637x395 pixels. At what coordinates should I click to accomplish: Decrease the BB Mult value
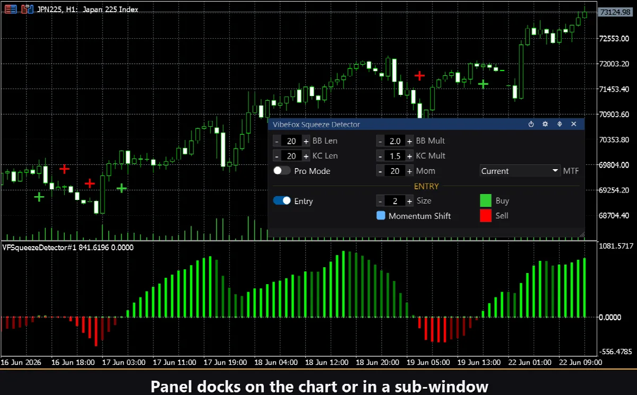pyautogui.click(x=380, y=141)
